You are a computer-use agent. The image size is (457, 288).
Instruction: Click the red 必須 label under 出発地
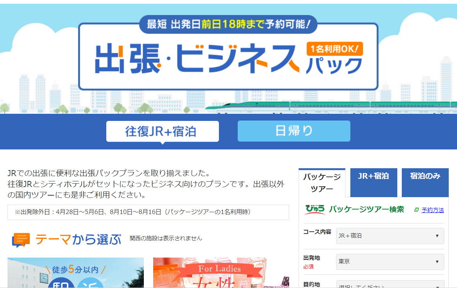[x=308, y=267]
